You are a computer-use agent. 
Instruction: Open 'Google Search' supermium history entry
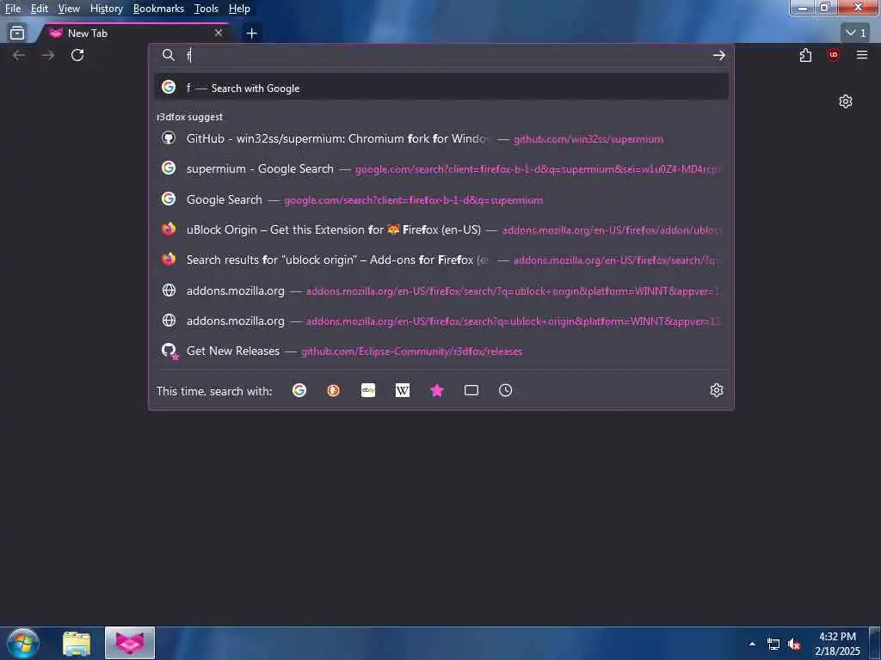point(441,199)
